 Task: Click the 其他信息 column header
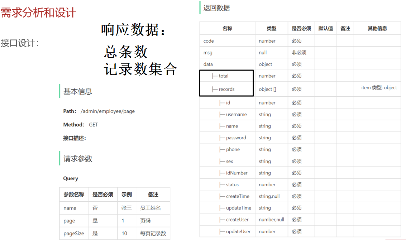377,29
